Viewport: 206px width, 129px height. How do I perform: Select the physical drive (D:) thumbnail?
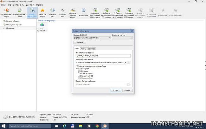[x=42, y=27]
